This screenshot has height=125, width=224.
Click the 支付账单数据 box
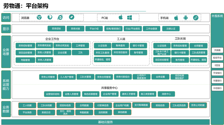pyautogui.click(x=141, y=105)
